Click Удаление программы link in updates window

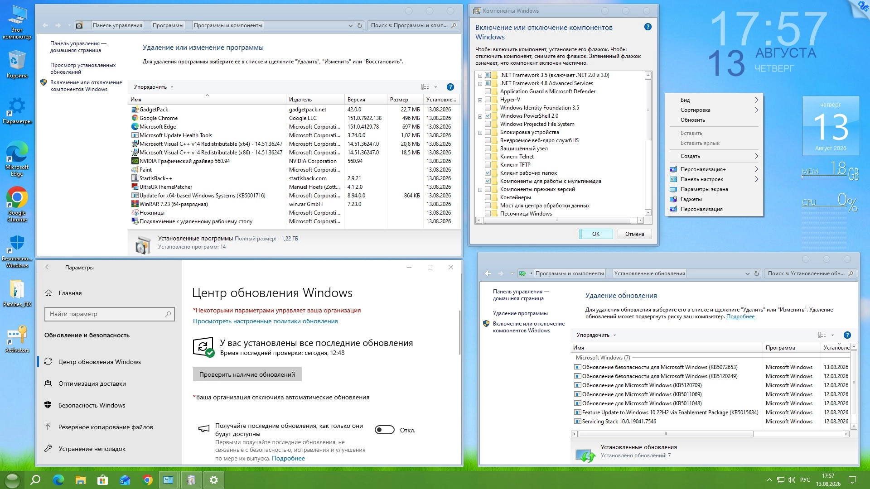click(520, 313)
